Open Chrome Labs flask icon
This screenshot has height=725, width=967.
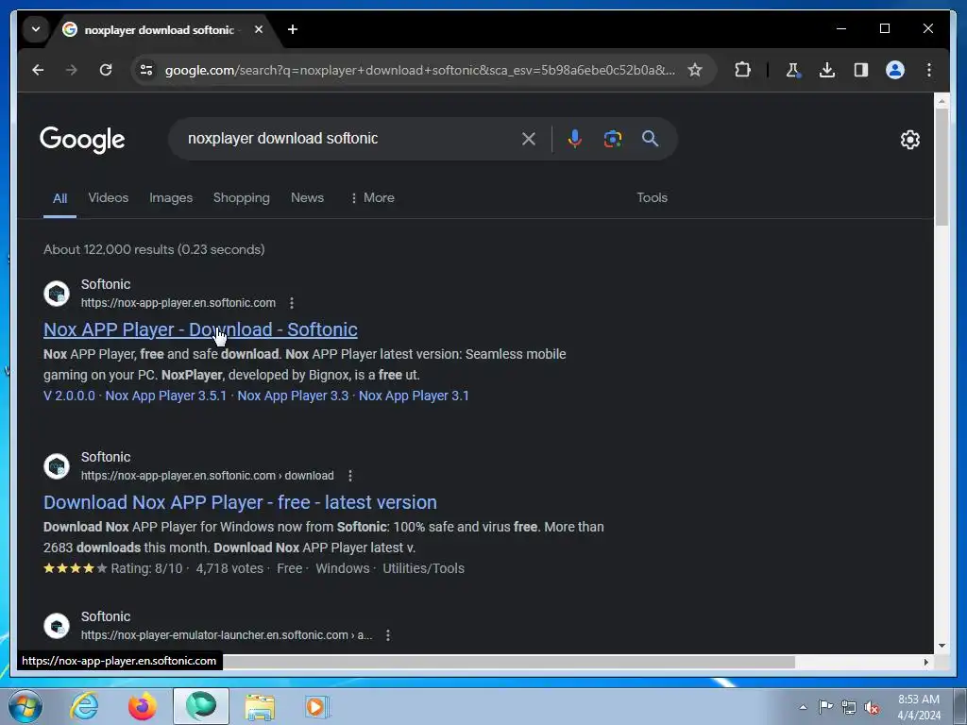tap(793, 70)
